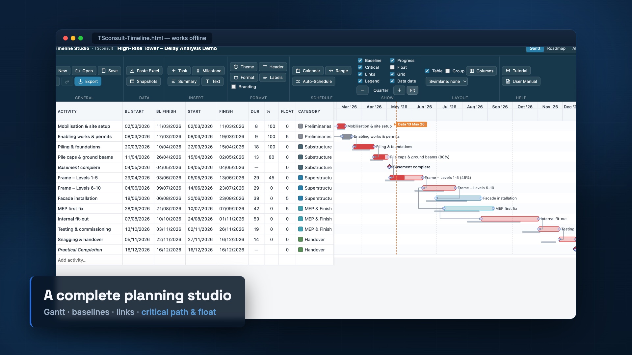Click the Open file button

point(84,71)
